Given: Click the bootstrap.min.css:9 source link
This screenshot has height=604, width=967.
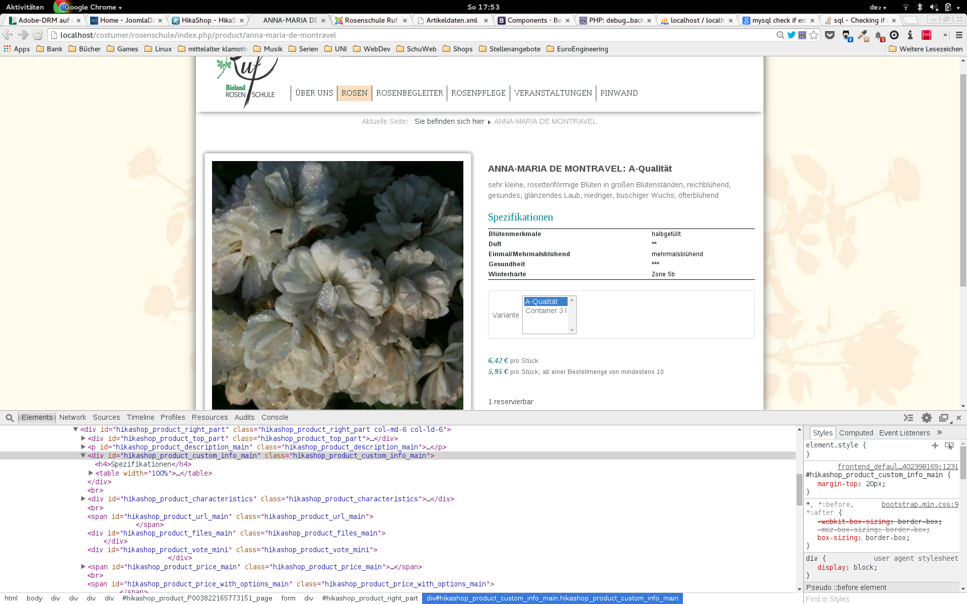Looking at the screenshot, I should (920, 504).
